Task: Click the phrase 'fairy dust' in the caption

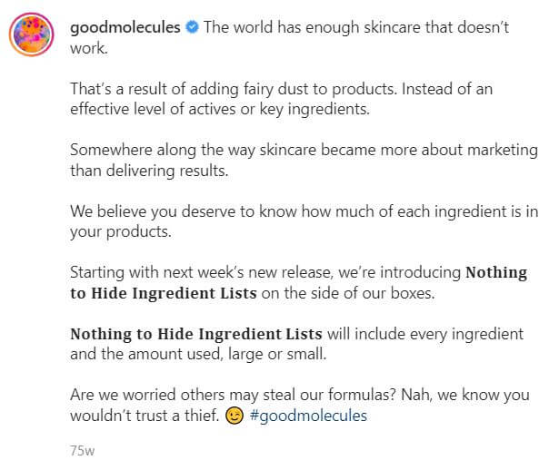Action: point(276,89)
